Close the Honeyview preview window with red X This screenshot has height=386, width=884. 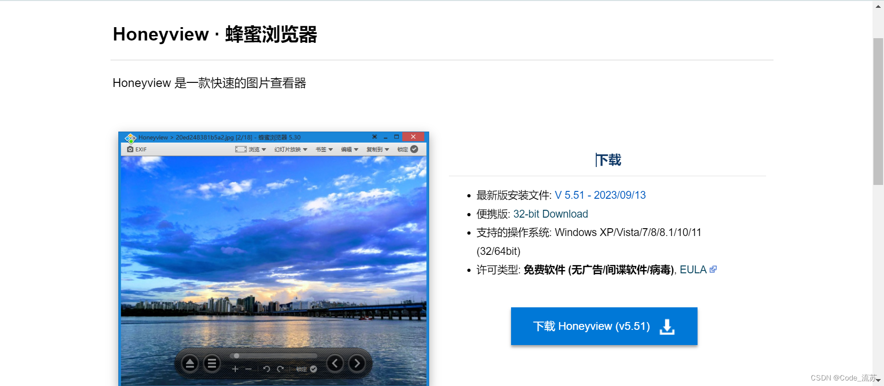tap(413, 137)
